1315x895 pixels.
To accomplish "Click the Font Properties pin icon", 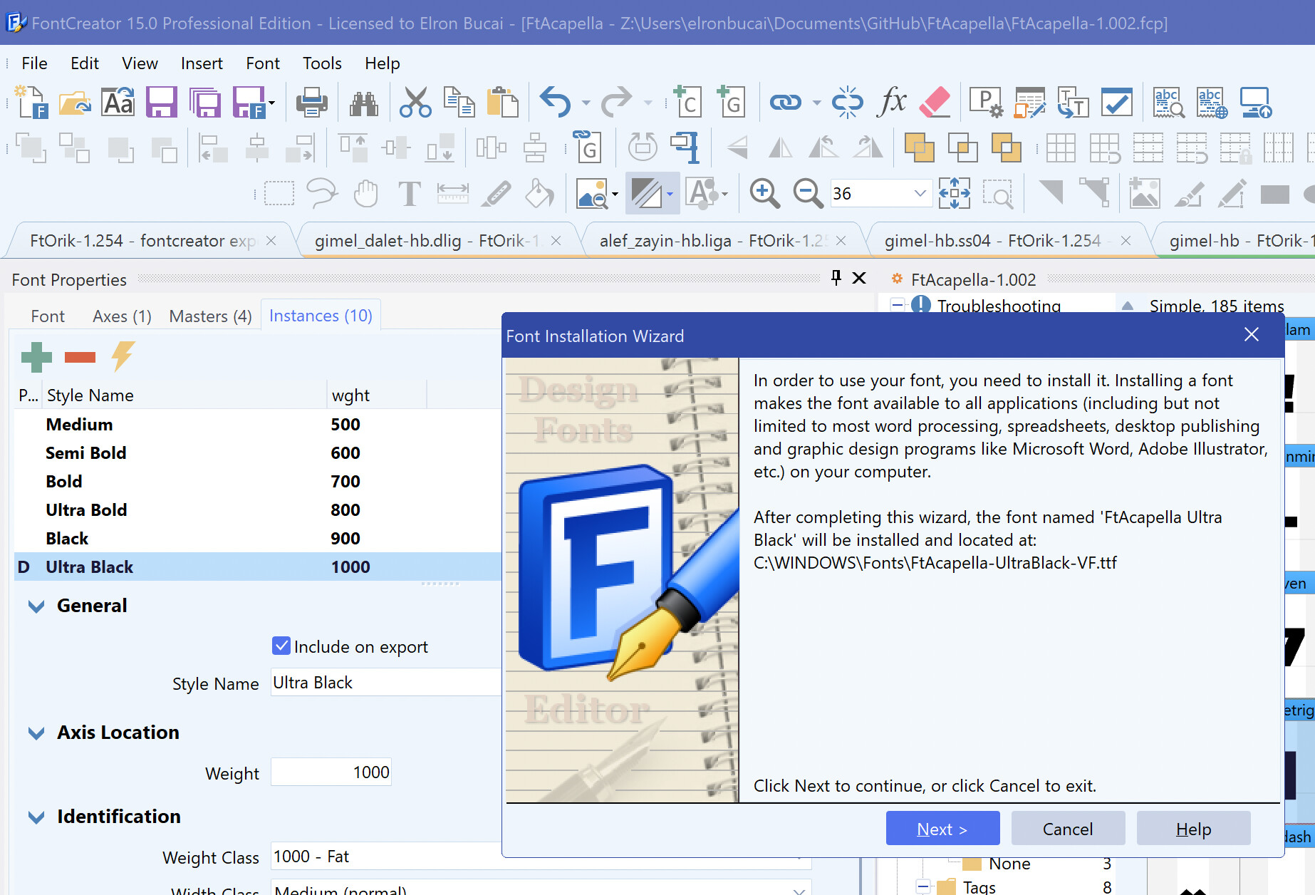I will tap(836, 278).
